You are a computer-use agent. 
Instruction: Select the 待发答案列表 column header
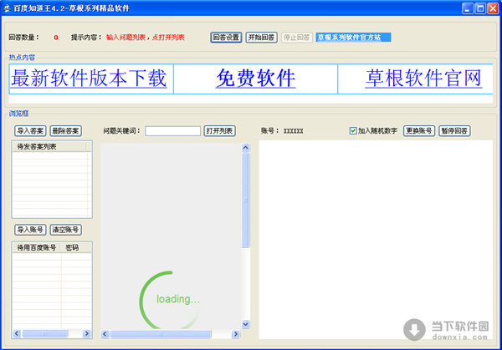pyautogui.click(x=49, y=147)
